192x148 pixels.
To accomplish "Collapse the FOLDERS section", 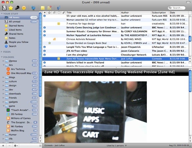I will [2, 57].
